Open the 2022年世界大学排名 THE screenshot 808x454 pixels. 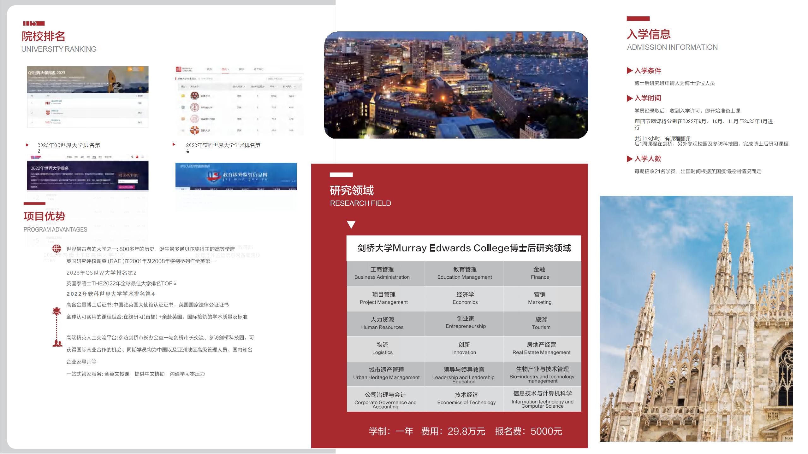point(88,173)
